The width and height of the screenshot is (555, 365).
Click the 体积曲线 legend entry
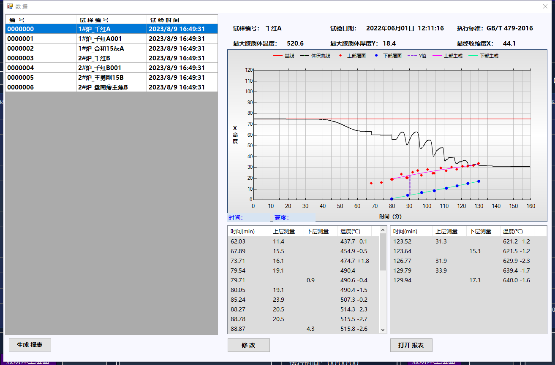pyautogui.click(x=315, y=56)
